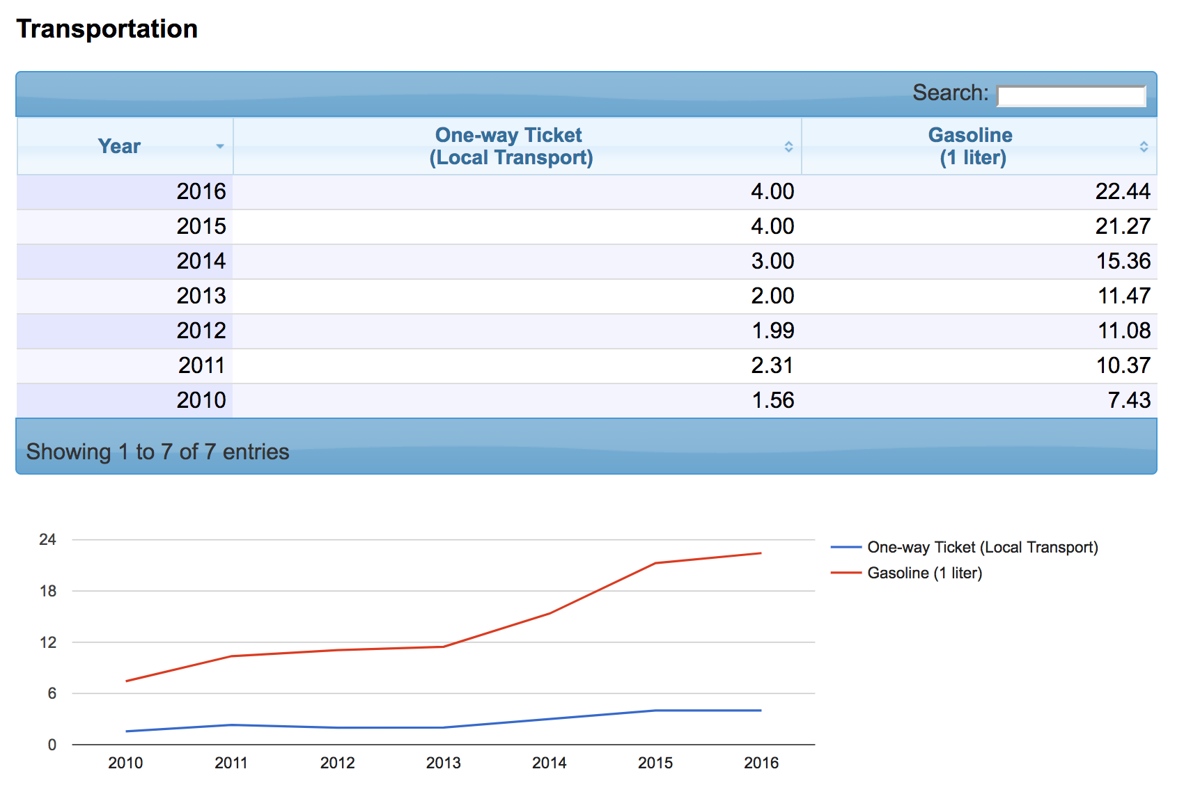Sort by the Year header label

[x=119, y=146]
